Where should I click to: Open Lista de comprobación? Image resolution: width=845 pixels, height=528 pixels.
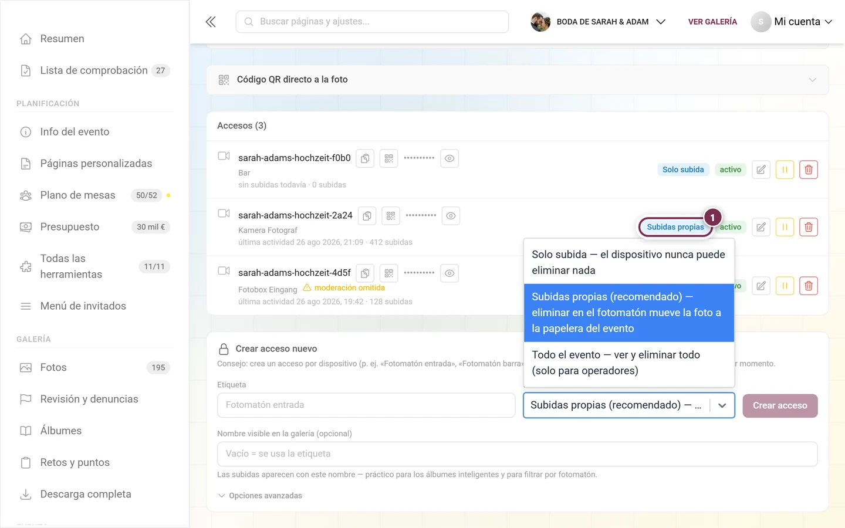94,70
